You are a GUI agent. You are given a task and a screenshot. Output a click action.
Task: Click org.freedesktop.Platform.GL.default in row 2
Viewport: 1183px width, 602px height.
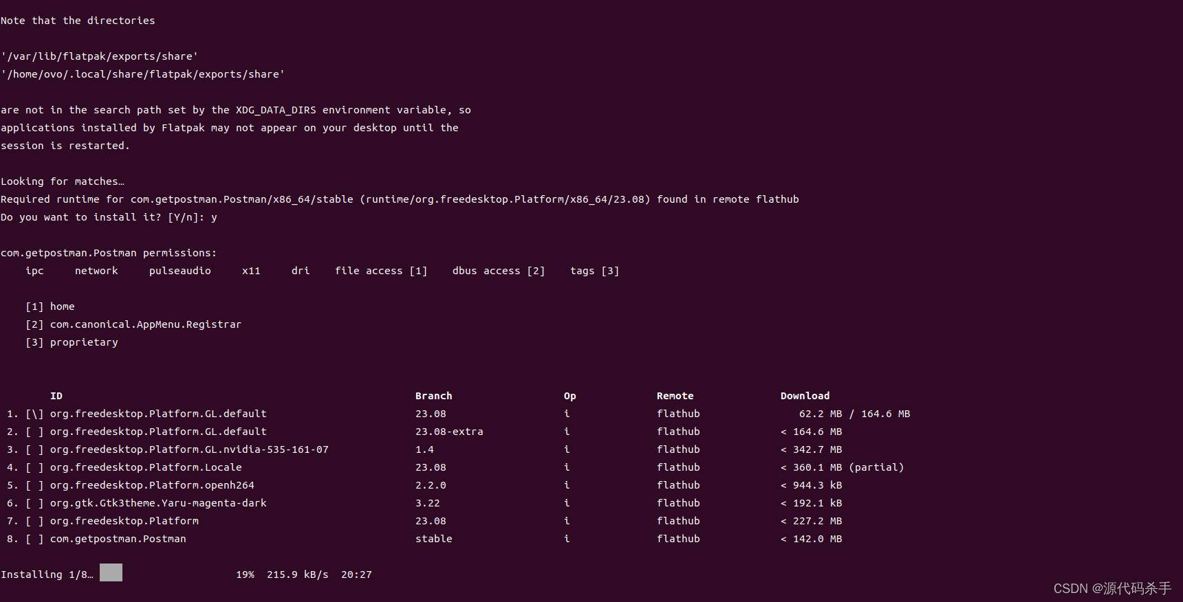[x=158, y=432]
